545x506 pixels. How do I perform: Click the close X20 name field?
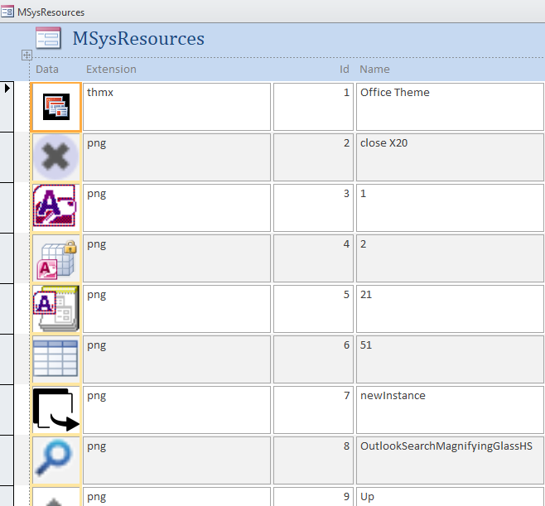(450, 157)
